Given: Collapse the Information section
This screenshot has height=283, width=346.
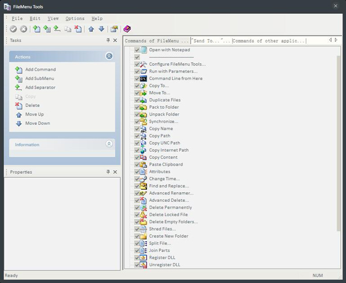Looking at the screenshot, I should coord(109,144).
